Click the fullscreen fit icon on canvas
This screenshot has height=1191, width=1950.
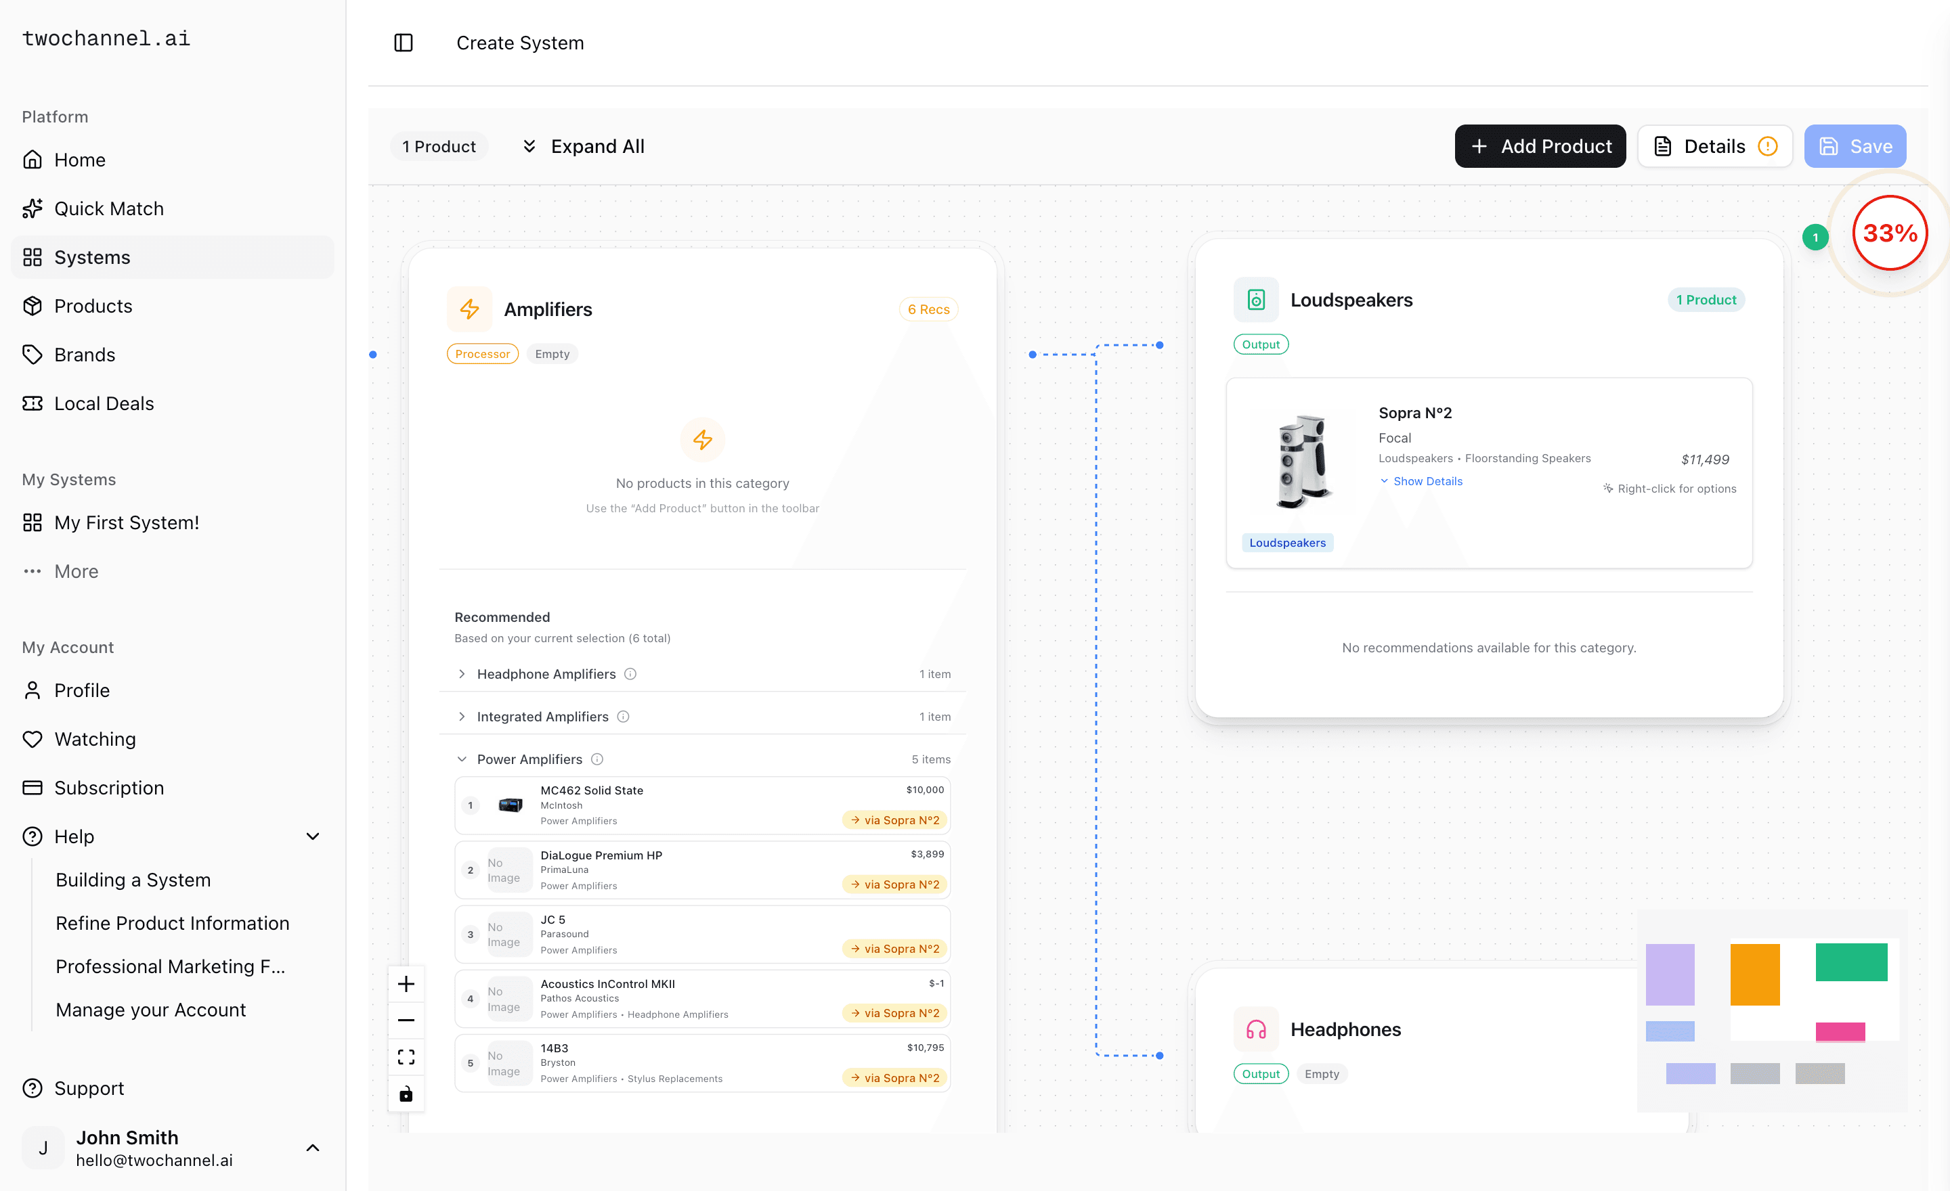(406, 1056)
